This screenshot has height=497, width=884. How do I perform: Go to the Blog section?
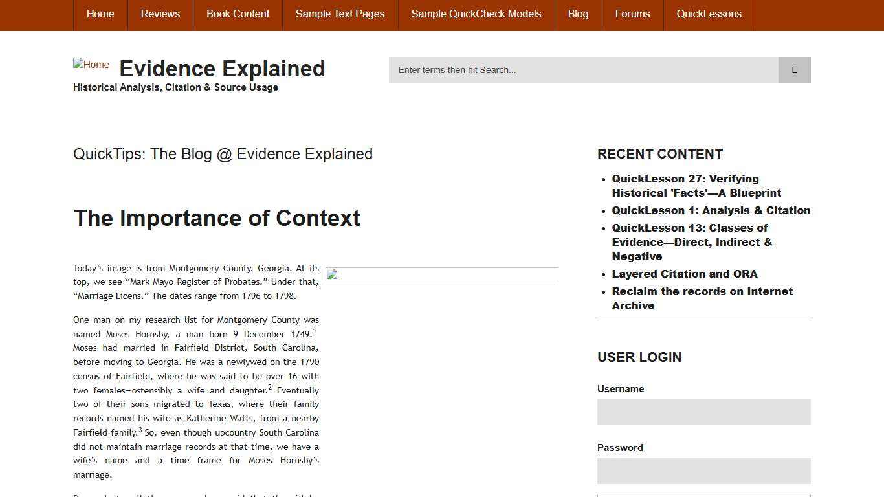tap(577, 14)
